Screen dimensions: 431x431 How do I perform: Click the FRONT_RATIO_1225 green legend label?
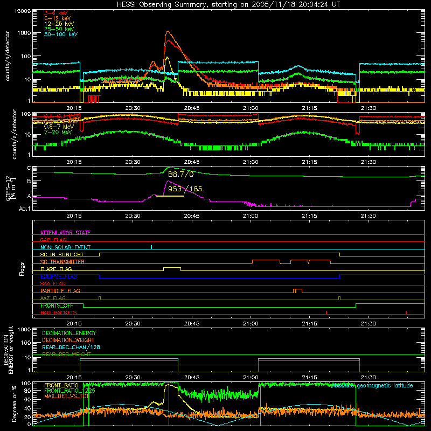pyautogui.click(x=69, y=391)
